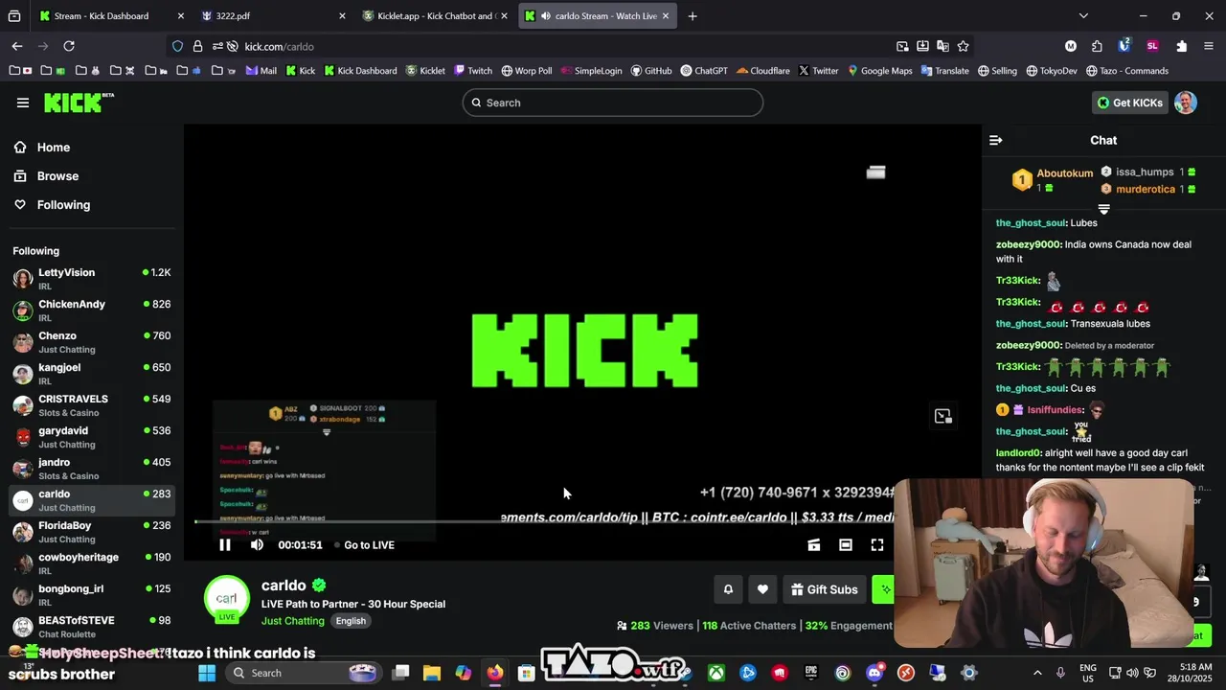Open carldo channel avatar
The image size is (1226, 690).
[x=227, y=599]
